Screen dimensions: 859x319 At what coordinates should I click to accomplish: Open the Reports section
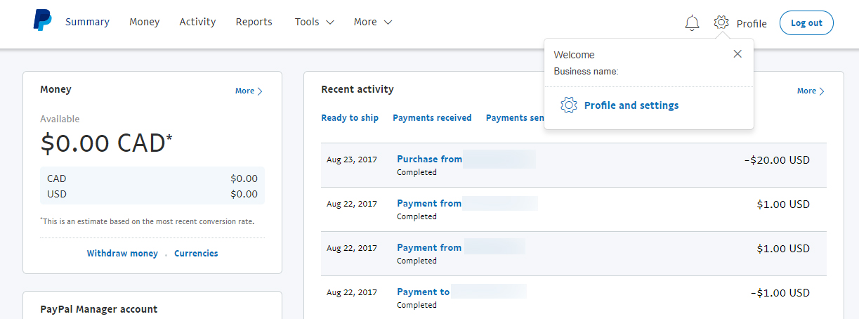[254, 22]
